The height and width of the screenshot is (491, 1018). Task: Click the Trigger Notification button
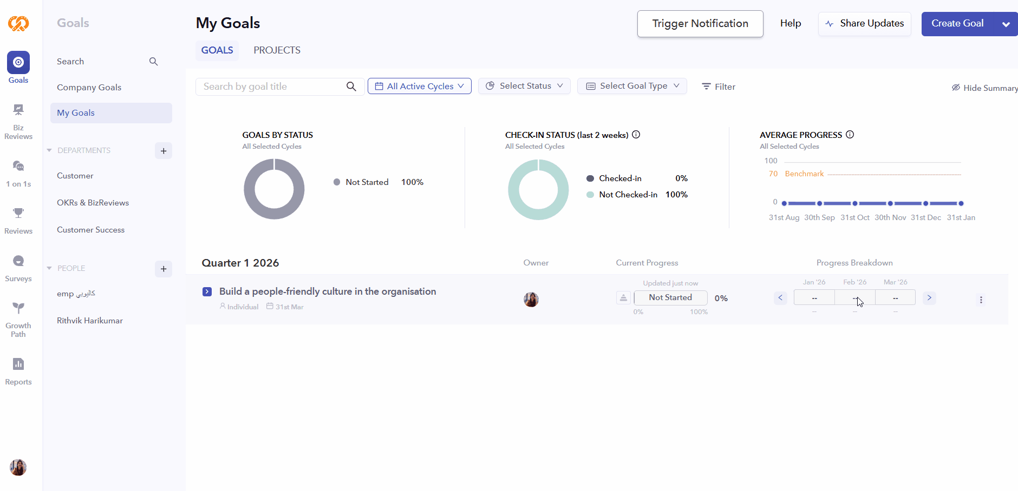click(700, 24)
